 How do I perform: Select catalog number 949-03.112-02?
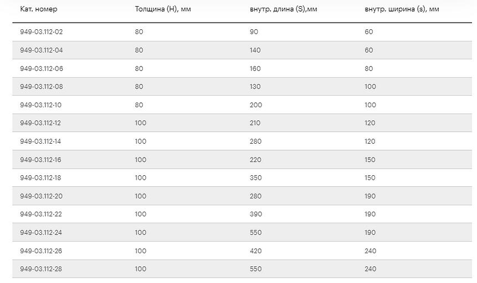click(x=42, y=32)
